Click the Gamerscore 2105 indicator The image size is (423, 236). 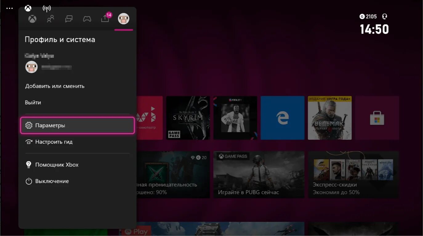pyautogui.click(x=368, y=17)
